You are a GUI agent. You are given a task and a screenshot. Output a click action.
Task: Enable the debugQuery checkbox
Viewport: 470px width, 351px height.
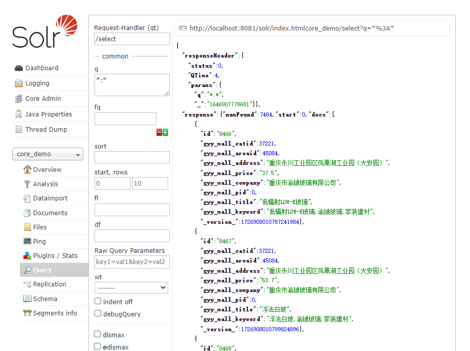pos(98,313)
